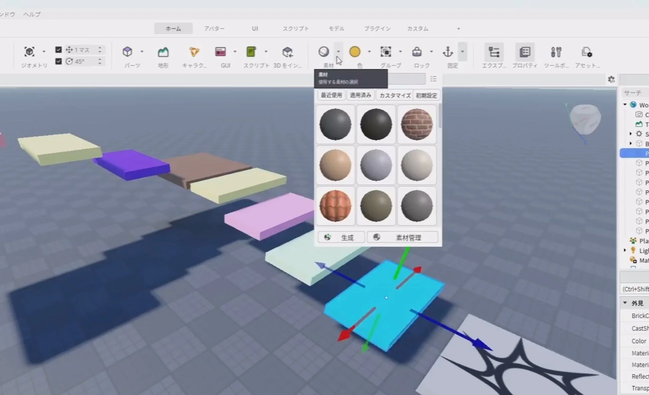Toggle the ロック (Lock) tool
This screenshot has height=395, width=649.
(417, 52)
